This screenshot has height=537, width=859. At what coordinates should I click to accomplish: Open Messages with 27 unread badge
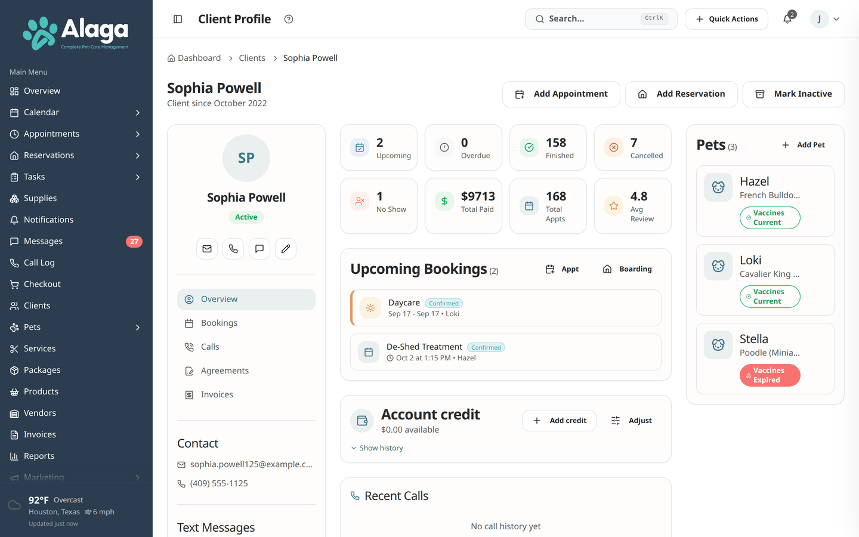coord(76,241)
